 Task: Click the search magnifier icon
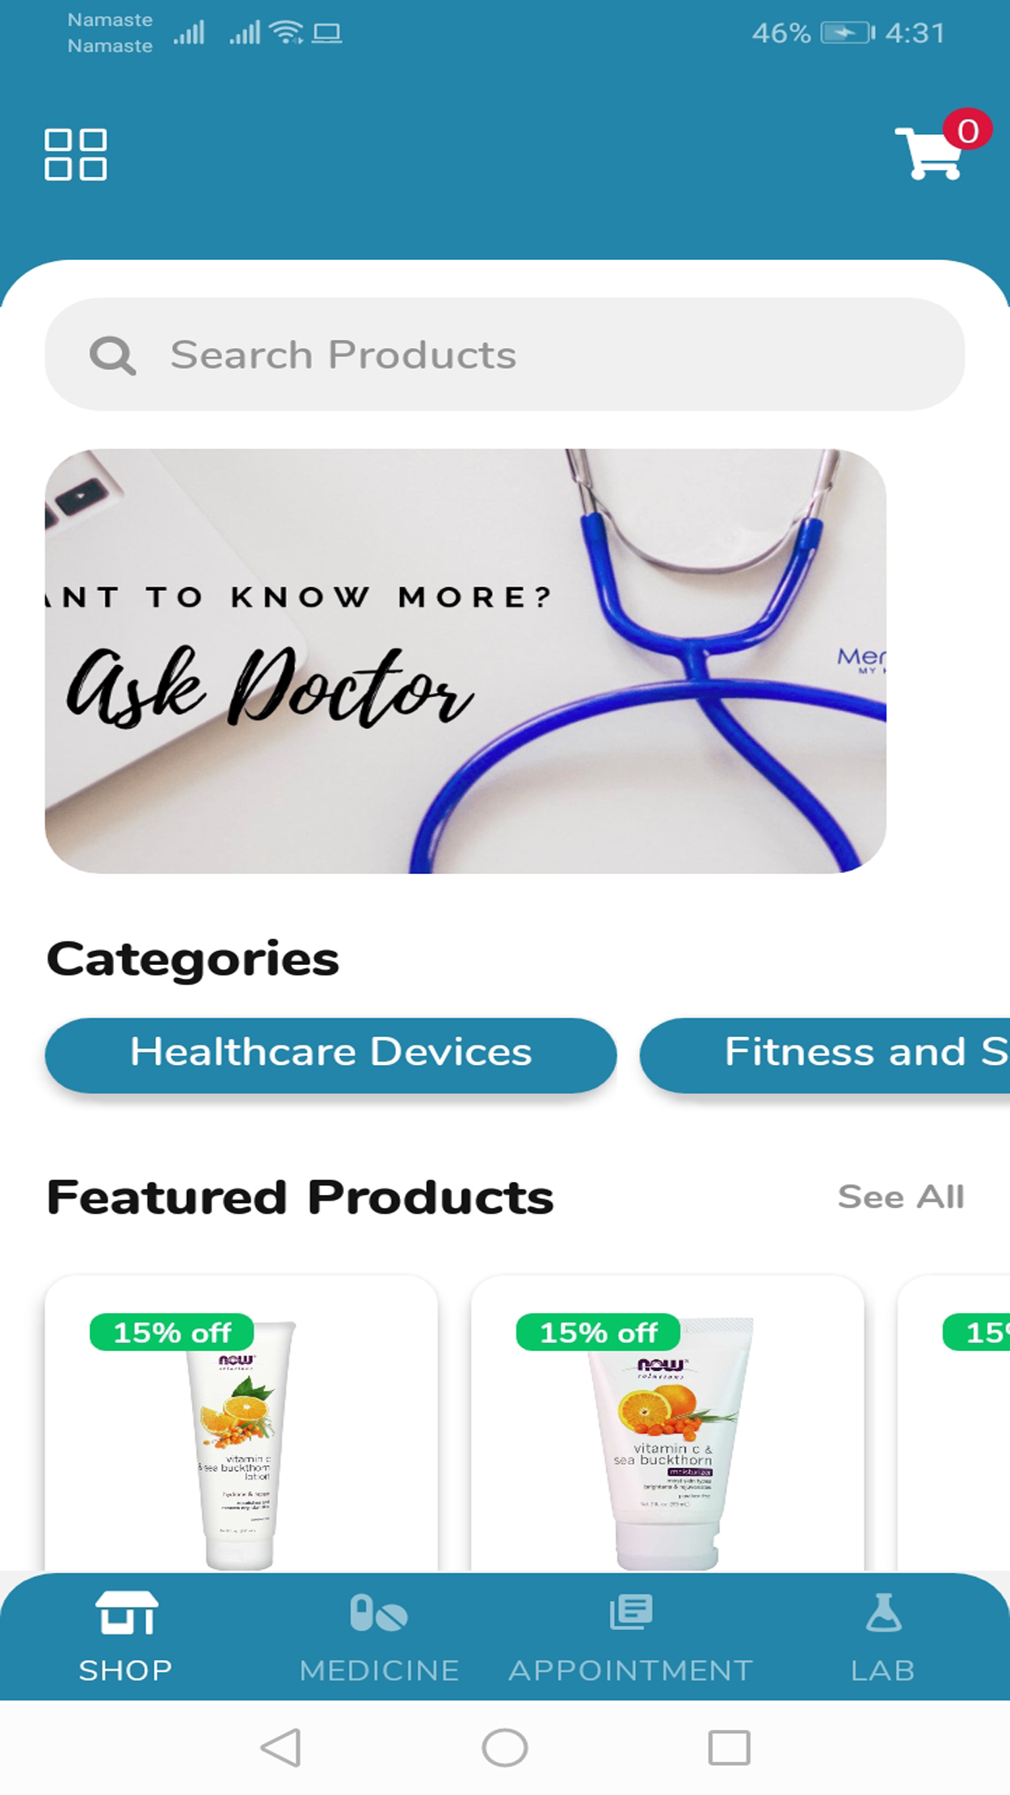[112, 355]
